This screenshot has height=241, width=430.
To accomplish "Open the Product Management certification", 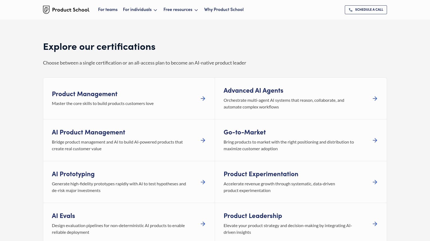I will pyautogui.click(x=84, y=94).
